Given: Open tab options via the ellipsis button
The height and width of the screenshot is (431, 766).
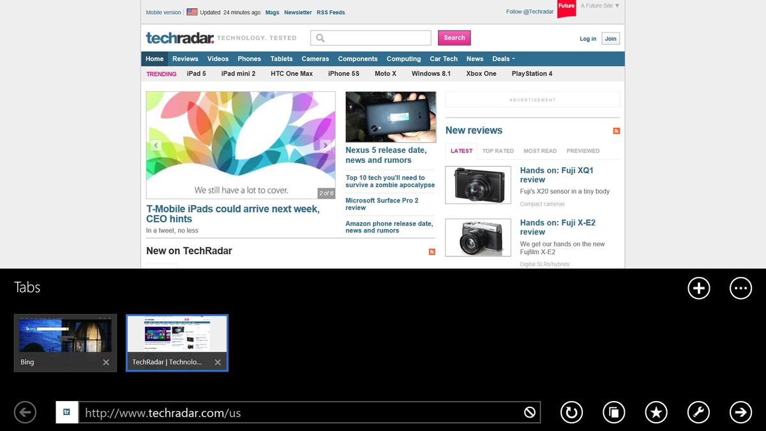Looking at the screenshot, I should coord(740,288).
